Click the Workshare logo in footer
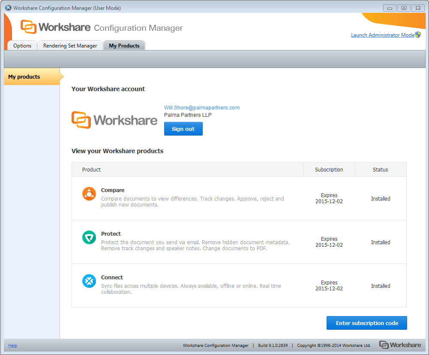The image size is (429, 355). pyautogui.click(x=400, y=345)
